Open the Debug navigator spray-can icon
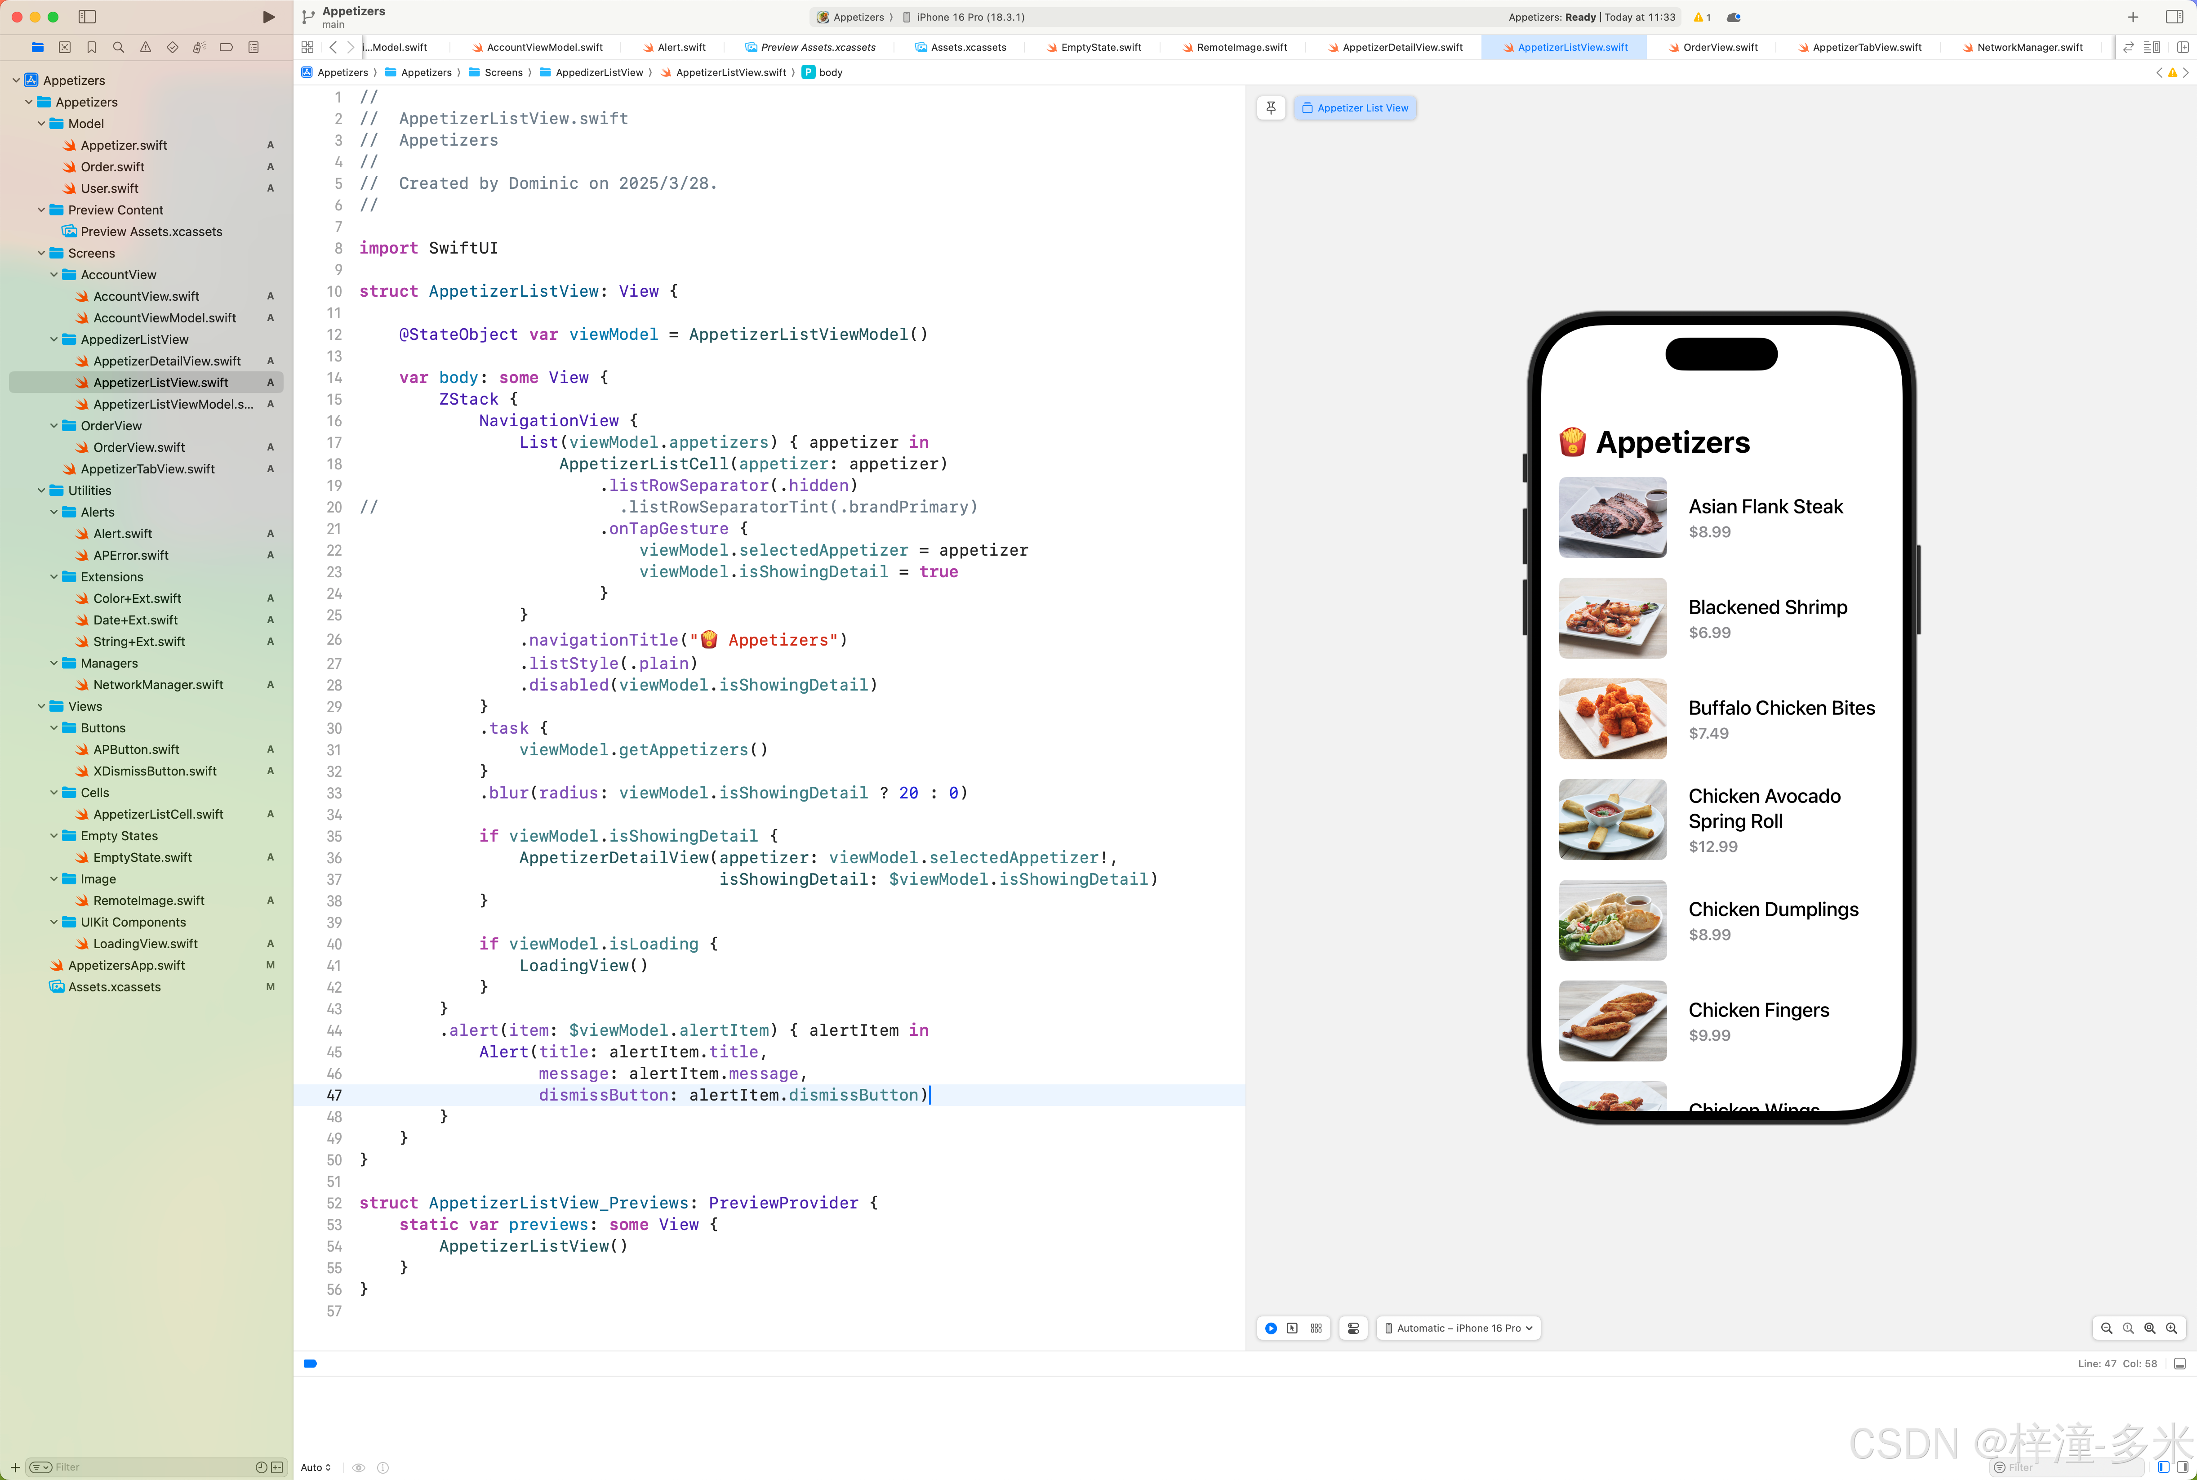This screenshot has height=1480, width=2197. pos(199,47)
